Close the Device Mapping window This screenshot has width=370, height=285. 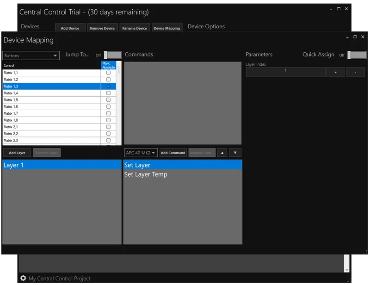click(363, 37)
